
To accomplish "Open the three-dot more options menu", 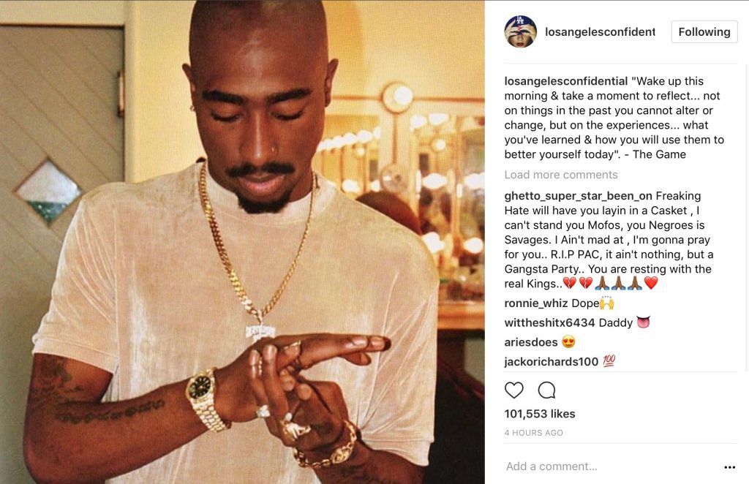I will tap(729, 466).
